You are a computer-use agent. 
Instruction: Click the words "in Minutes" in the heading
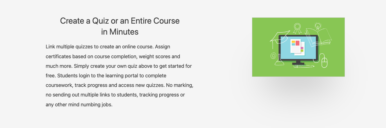coord(120,32)
